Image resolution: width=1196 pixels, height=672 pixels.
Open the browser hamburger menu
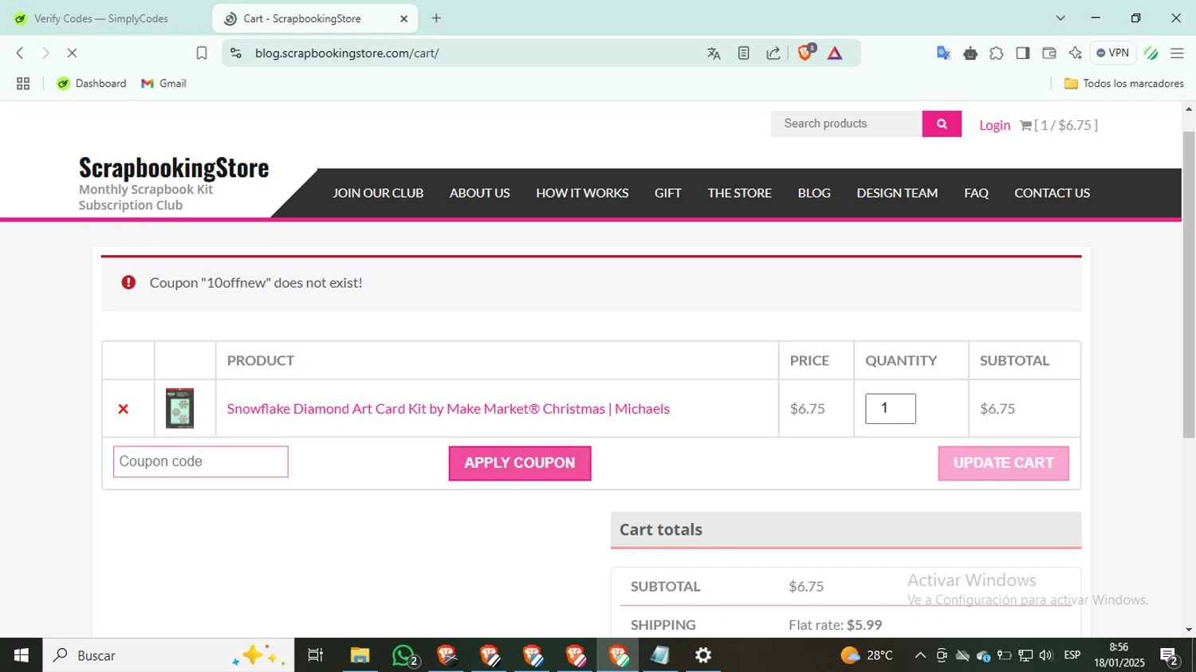[1177, 53]
